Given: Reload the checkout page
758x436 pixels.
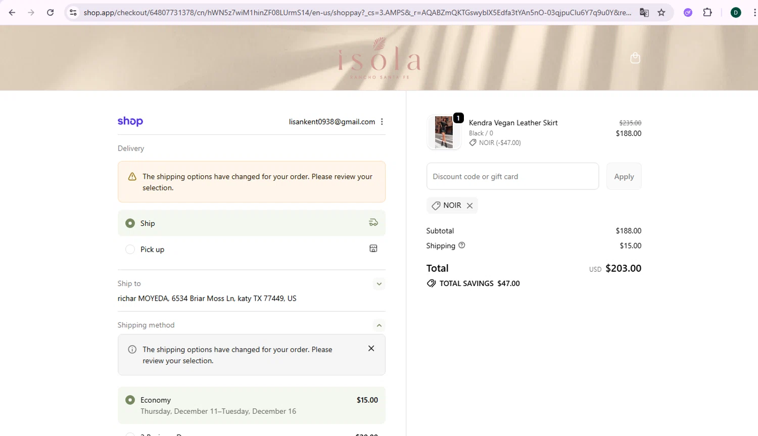Looking at the screenshot, I should (x=50, y=13).
